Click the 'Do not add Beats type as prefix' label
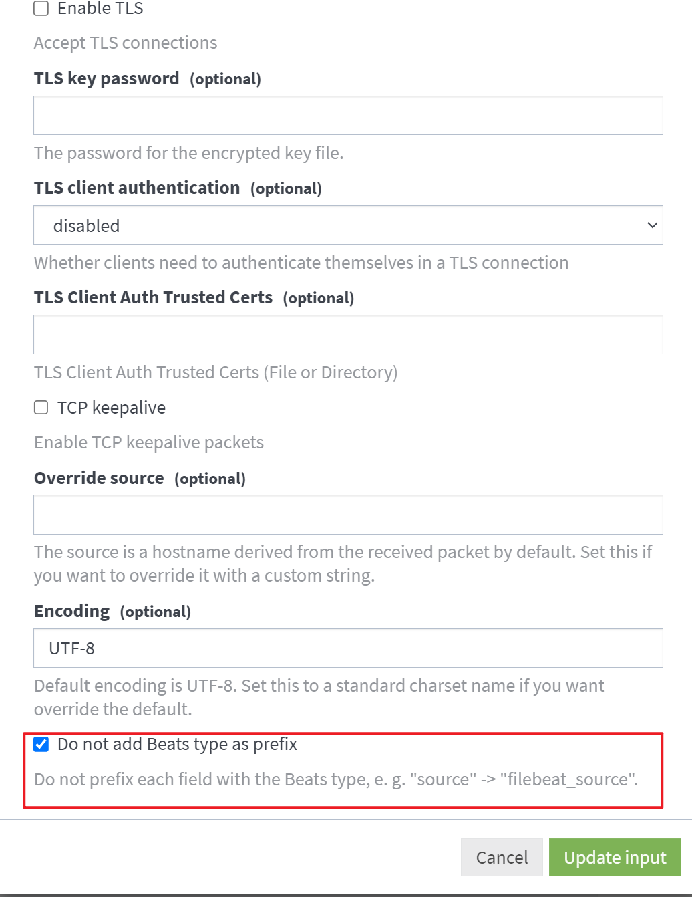The image size is (692, 897). [x=177, y=744]
